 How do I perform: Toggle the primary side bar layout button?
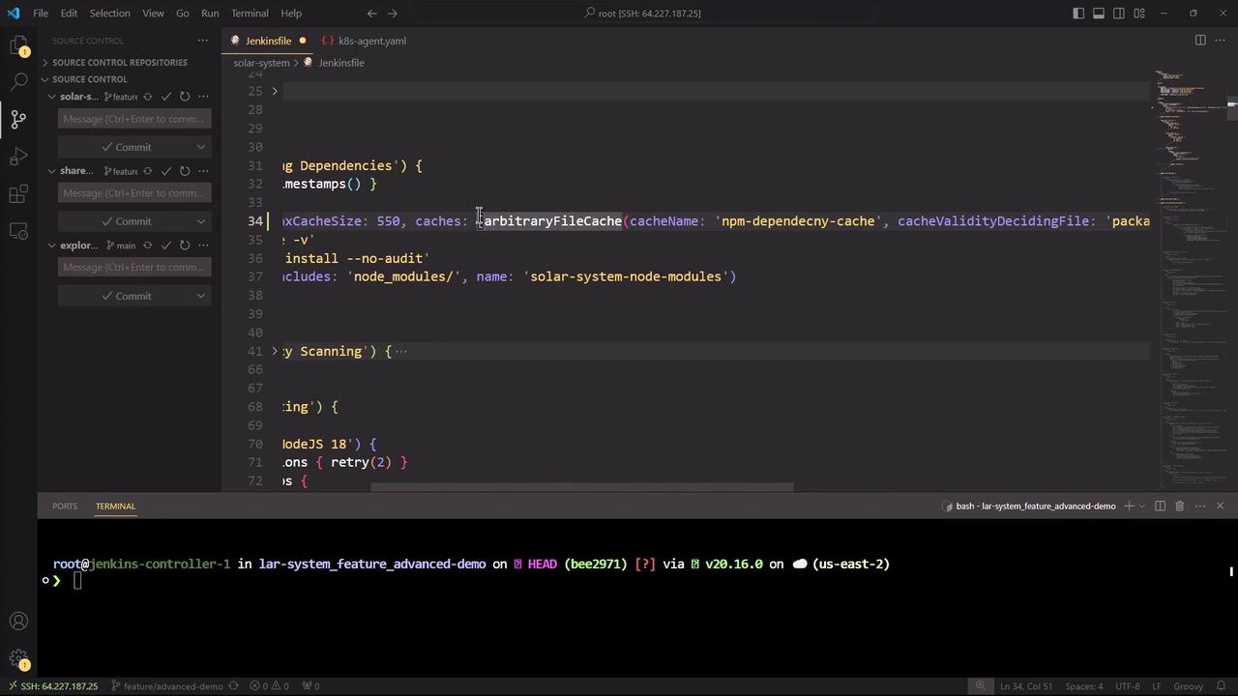(1078, 14)
